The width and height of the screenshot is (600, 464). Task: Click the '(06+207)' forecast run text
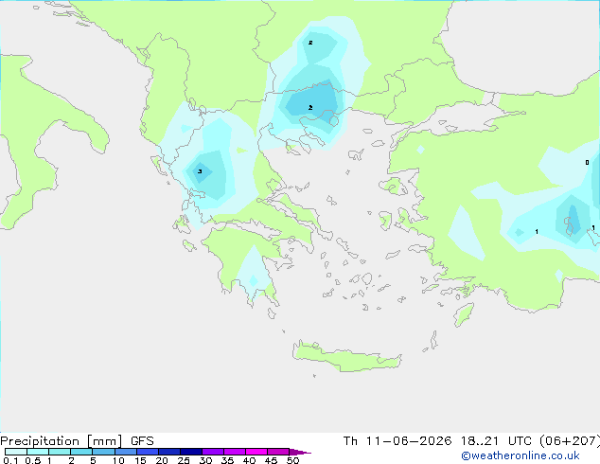pyautogui.click(x=570, y=441)
